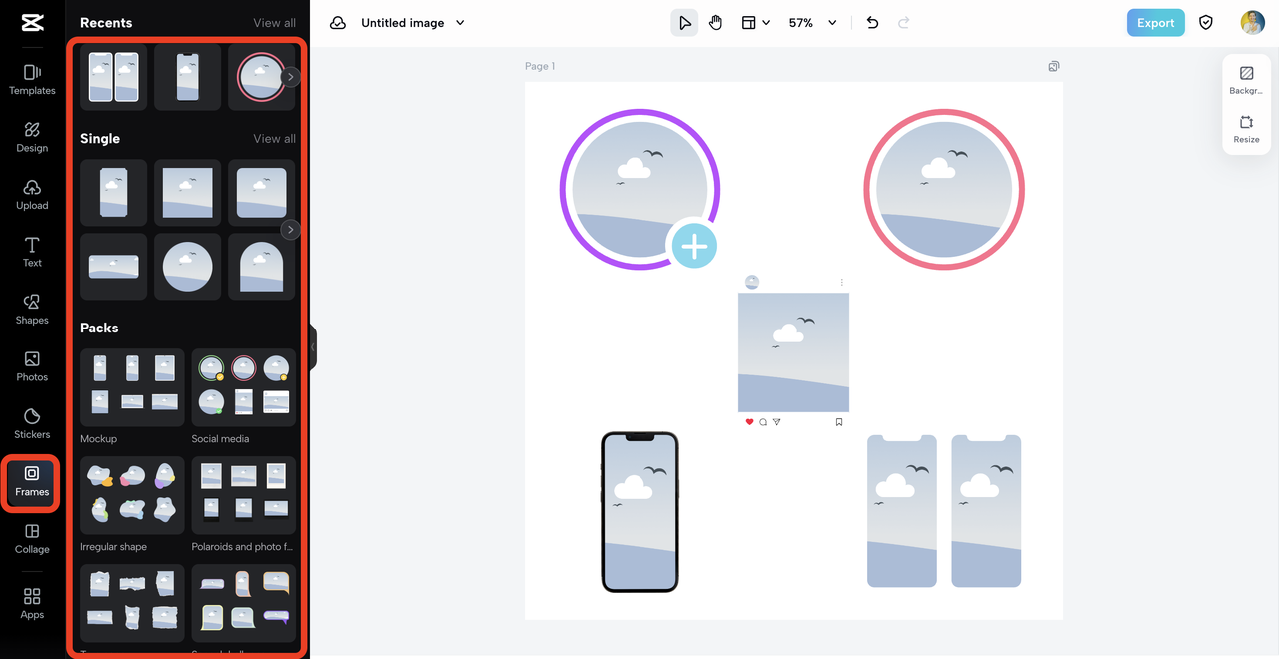The width and height of the screenshot is (1279, 659).
Task: Open the Apps sidebar icon
Action: 32,603
